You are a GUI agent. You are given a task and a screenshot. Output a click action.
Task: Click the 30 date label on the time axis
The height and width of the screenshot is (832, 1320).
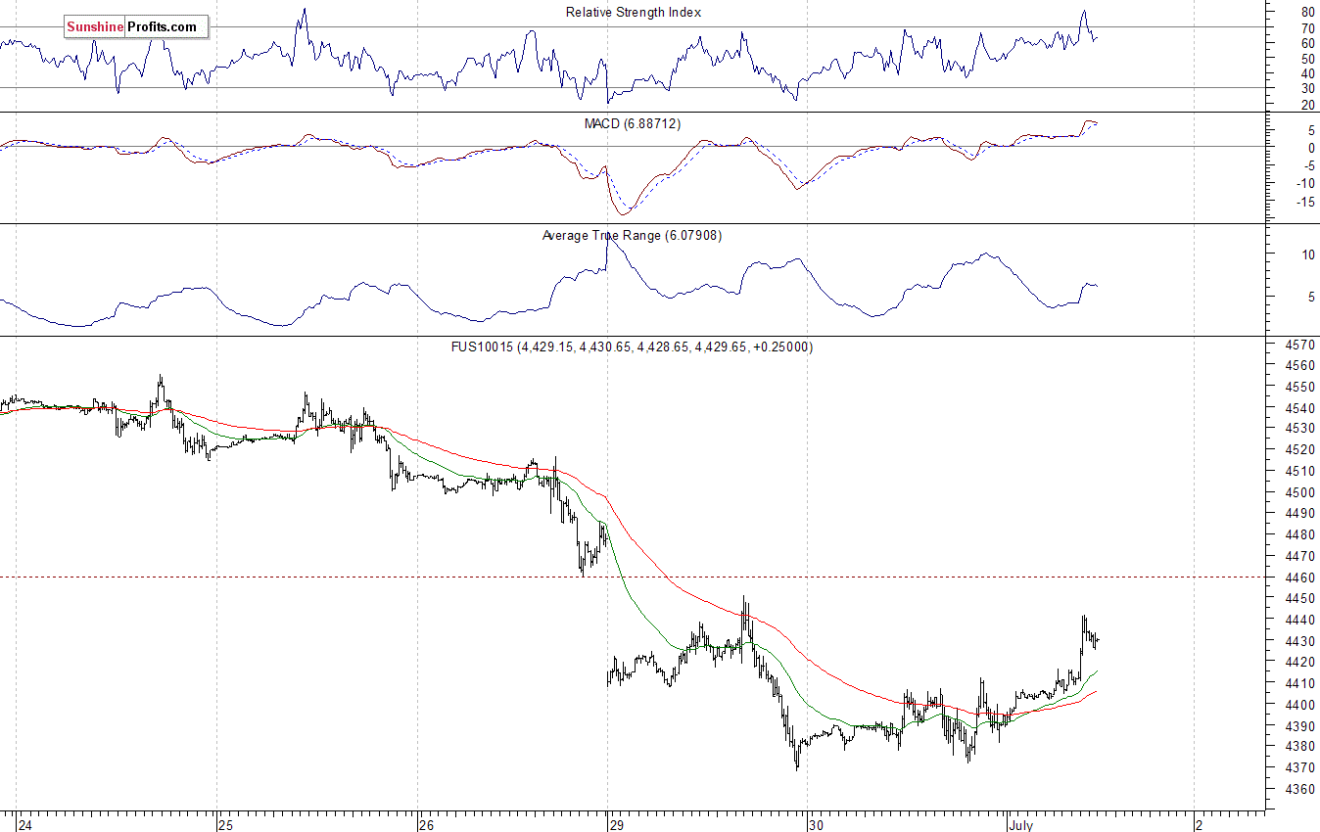[x=817, y=825]
